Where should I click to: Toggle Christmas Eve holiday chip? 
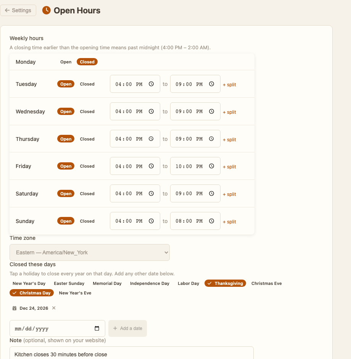(267, 283)
